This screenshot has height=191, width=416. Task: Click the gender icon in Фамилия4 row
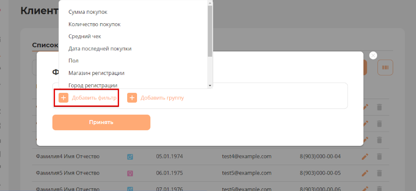pyautogui.click(x=131, y=157)
